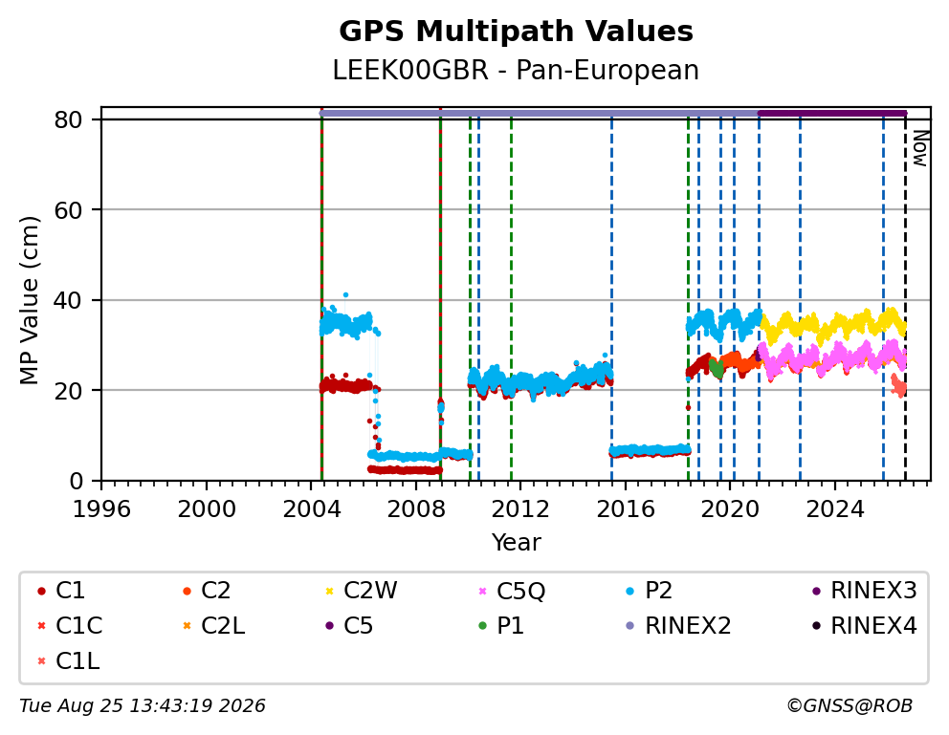Click the C1C legend entry
Screen dimensions: 949x735
(70, 626)
